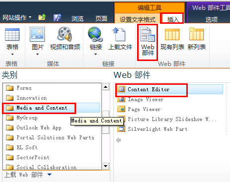Select the SectorPoint category name
The height and width of the screenshot is (182, 230).
[33, 157]
